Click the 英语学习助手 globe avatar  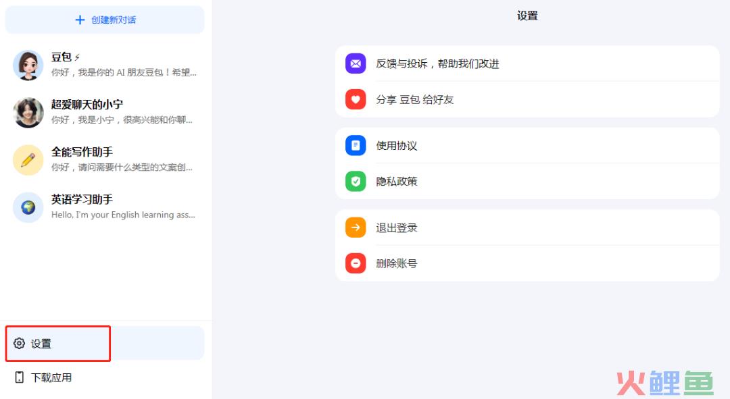click(28, 207)
